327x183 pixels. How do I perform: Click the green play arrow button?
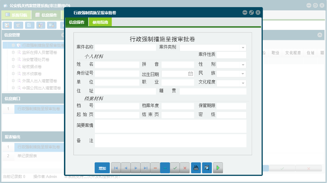pyautogui.click(x=218, y=168)
